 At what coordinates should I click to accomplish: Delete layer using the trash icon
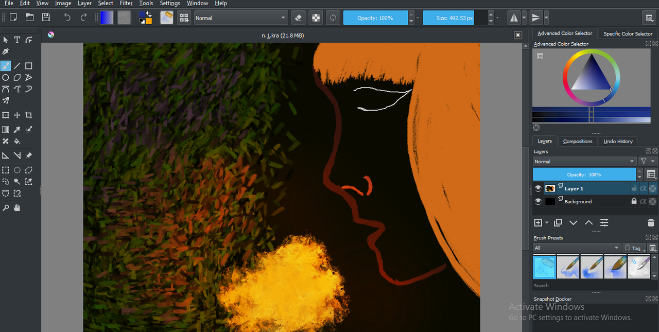[651, 223]
